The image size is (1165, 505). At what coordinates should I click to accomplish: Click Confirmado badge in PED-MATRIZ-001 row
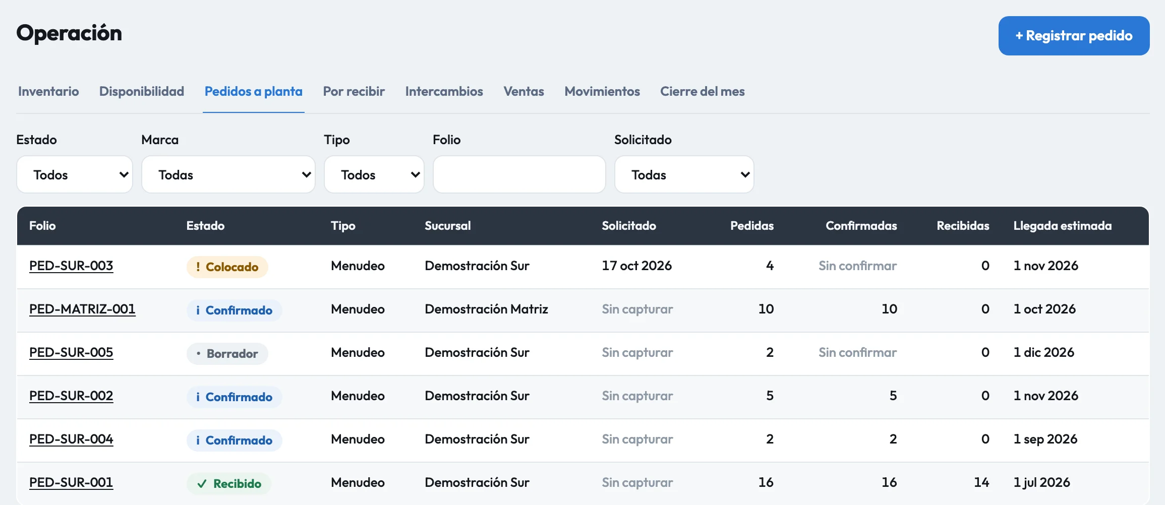[235, 310]
